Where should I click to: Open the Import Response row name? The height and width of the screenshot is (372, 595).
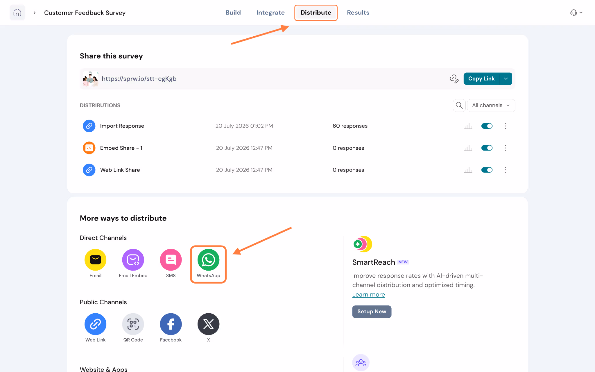coord(122,126)
